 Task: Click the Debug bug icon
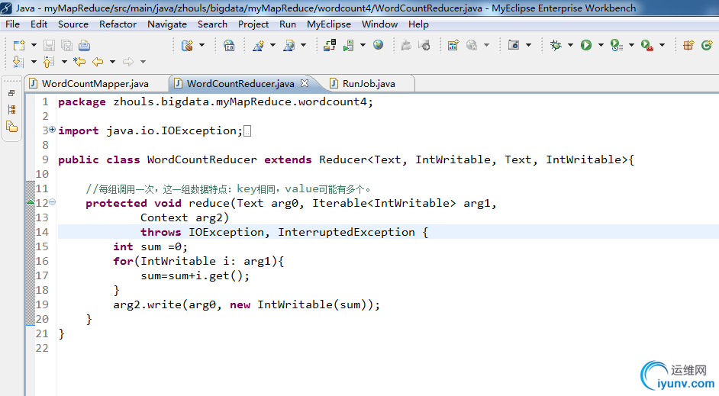pos(556,45)
